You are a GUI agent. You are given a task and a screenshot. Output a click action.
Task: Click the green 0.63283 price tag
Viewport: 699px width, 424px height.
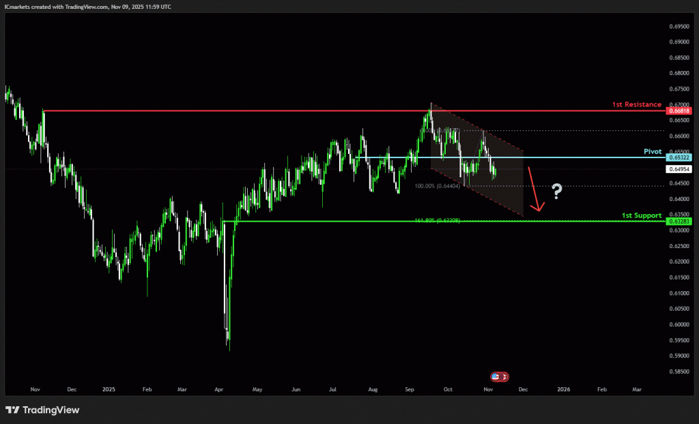tap(678, 221)
